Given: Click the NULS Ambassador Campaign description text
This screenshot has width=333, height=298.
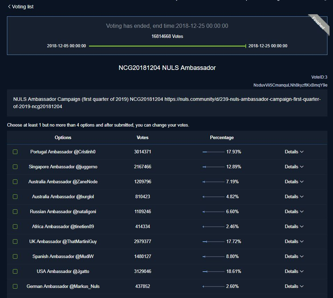Looking at the screenshot, I should tap(167, 103).
